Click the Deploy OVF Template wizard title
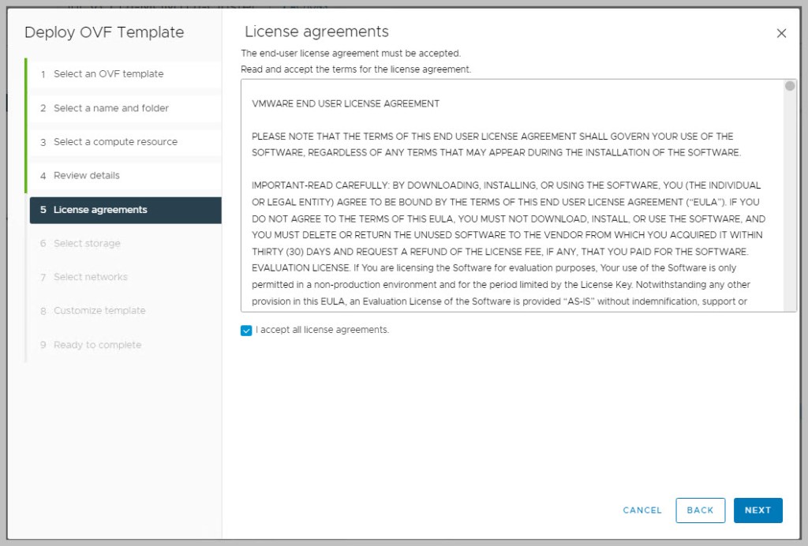This screenshot has height=546, width=808. click(x=104, y=33)
